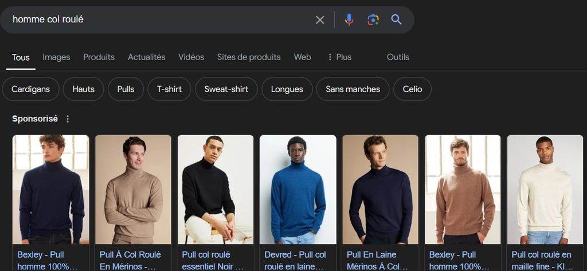Go to Sites de produits tab
Screen dimensions: 587x271
coord(249,57)
